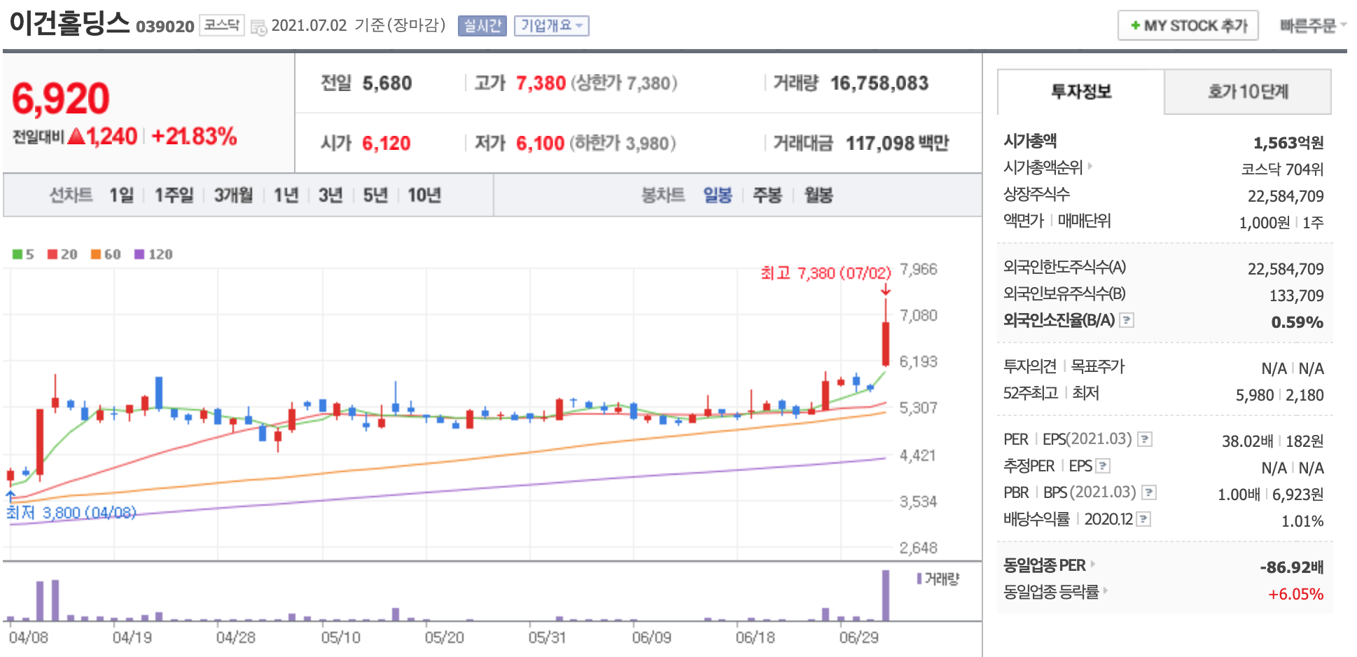Click the 전일 value 5,680
Screen dimensions: 1357x657
click(387, 83)
